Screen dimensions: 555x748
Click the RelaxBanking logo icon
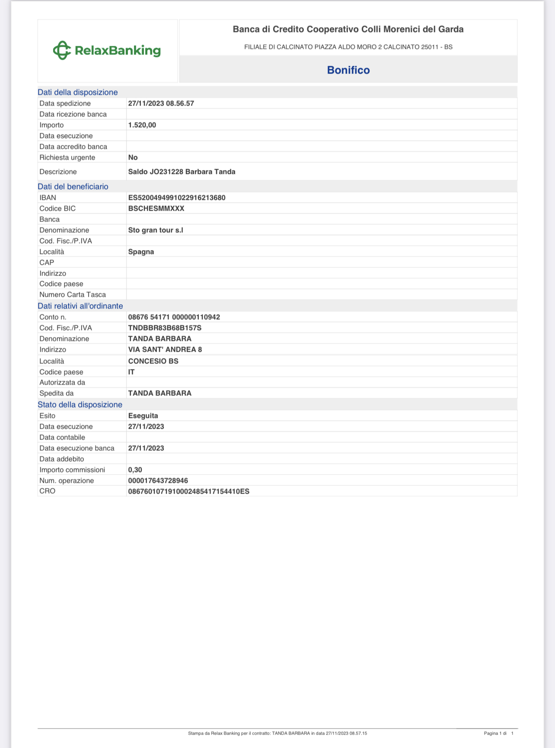[62, 51]
